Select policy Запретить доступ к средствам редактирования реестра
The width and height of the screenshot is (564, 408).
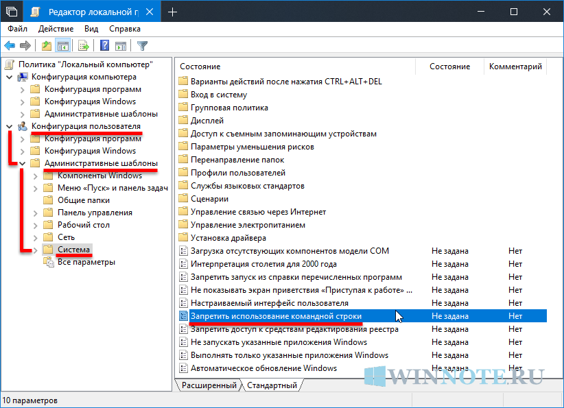click(294, 329)
